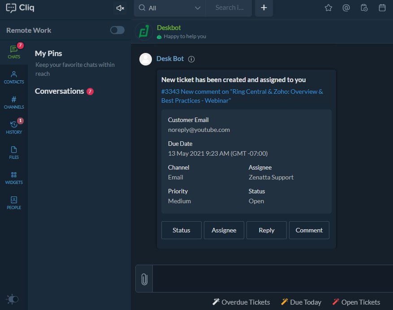Toggle the day/night theme switch
393x310 pixels.
[x=13, y=299]
